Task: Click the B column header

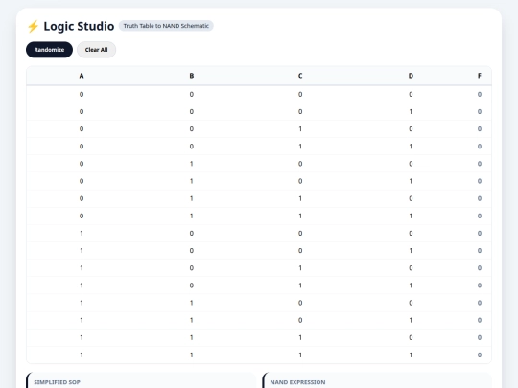Action: [192, 76]
